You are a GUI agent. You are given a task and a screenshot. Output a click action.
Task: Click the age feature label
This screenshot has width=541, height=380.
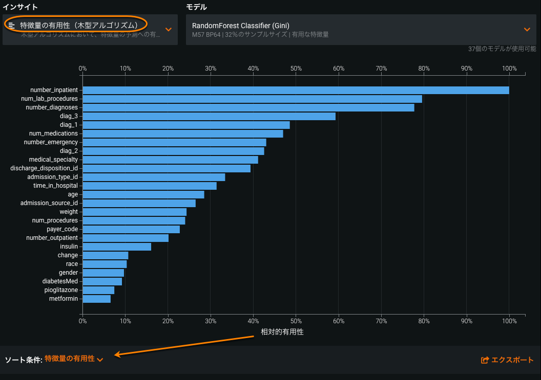click(x=73, y=194)
